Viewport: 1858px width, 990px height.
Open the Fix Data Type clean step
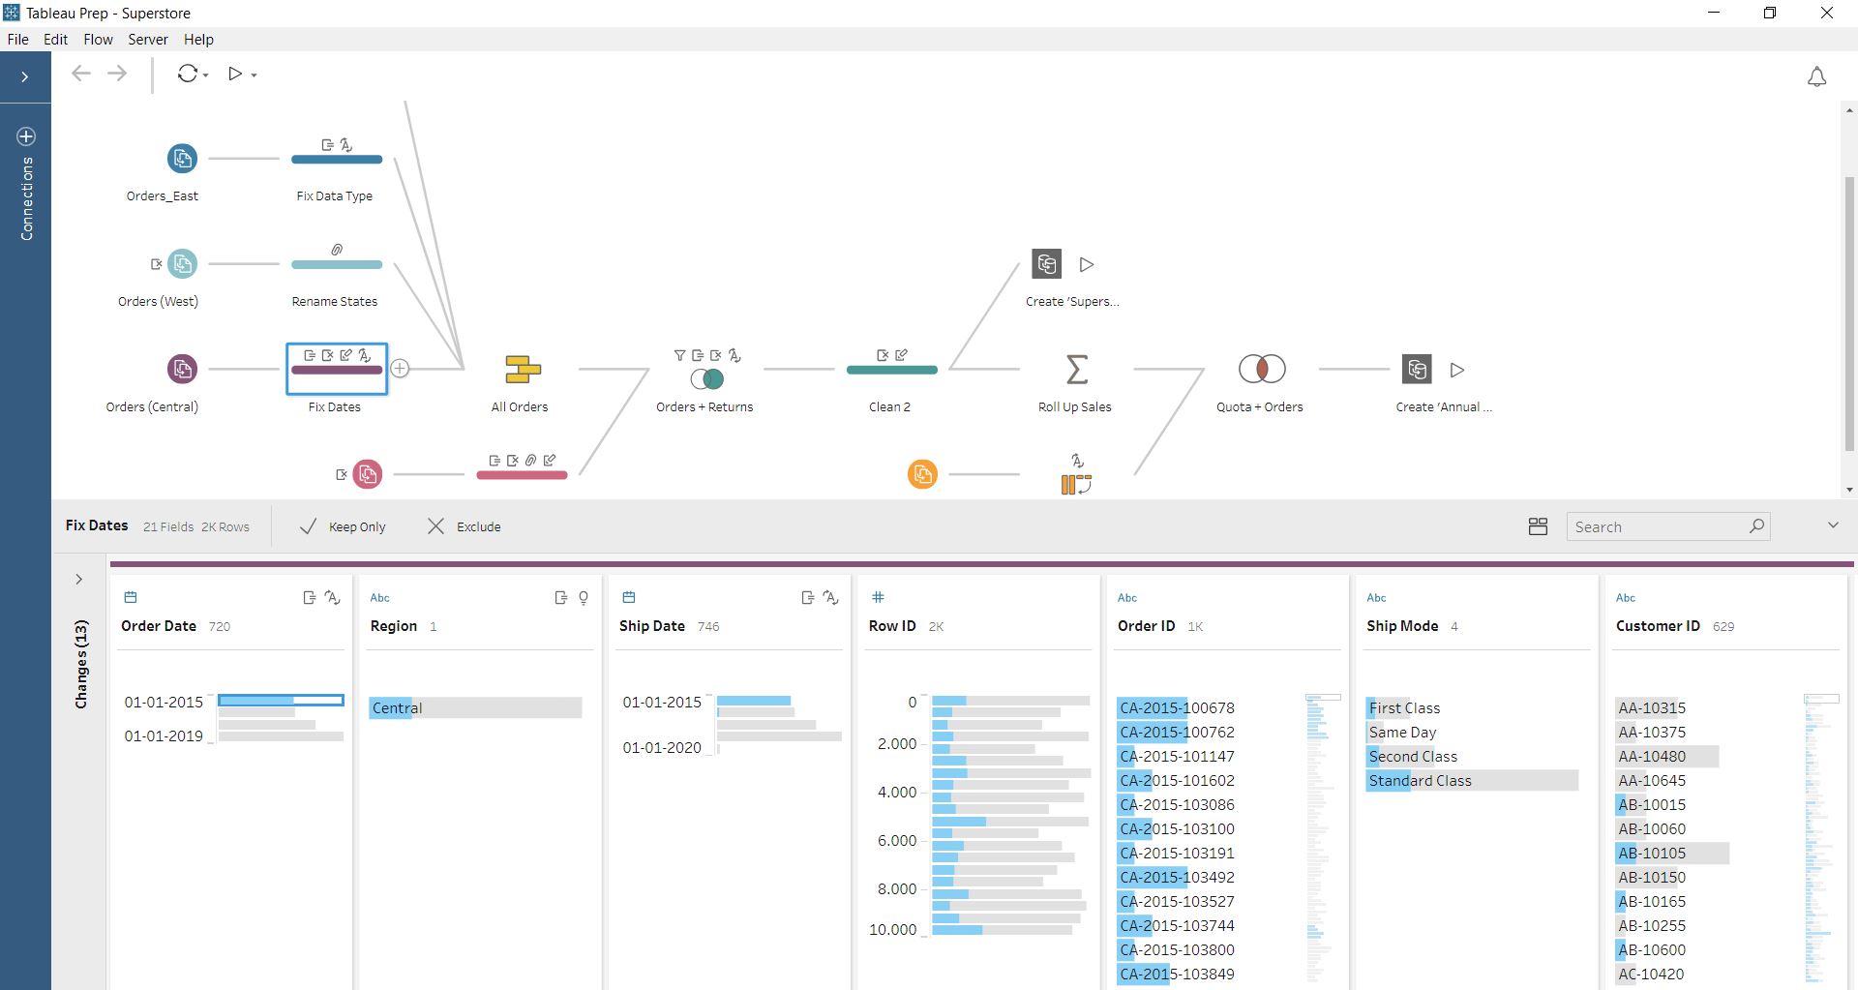pyautogui.click(x=337, y=160)
